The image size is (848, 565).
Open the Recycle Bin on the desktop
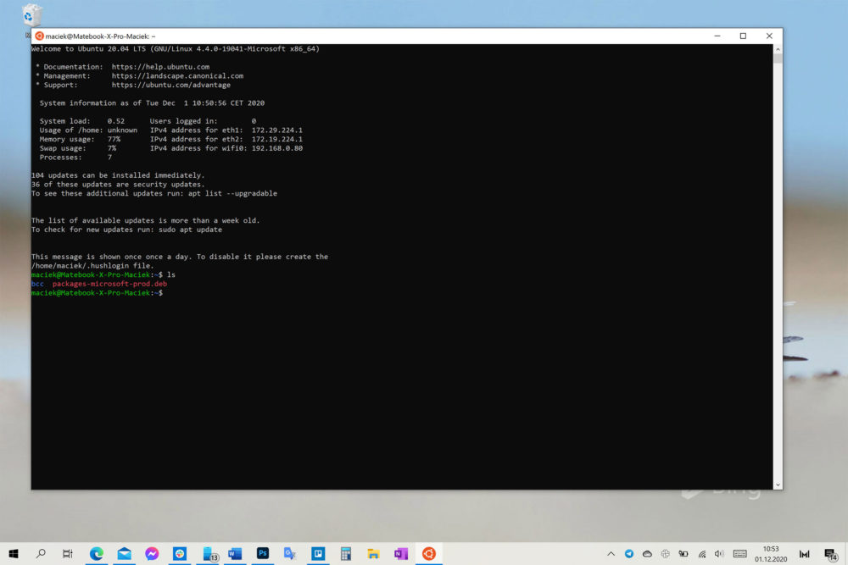tap(31, 15)
